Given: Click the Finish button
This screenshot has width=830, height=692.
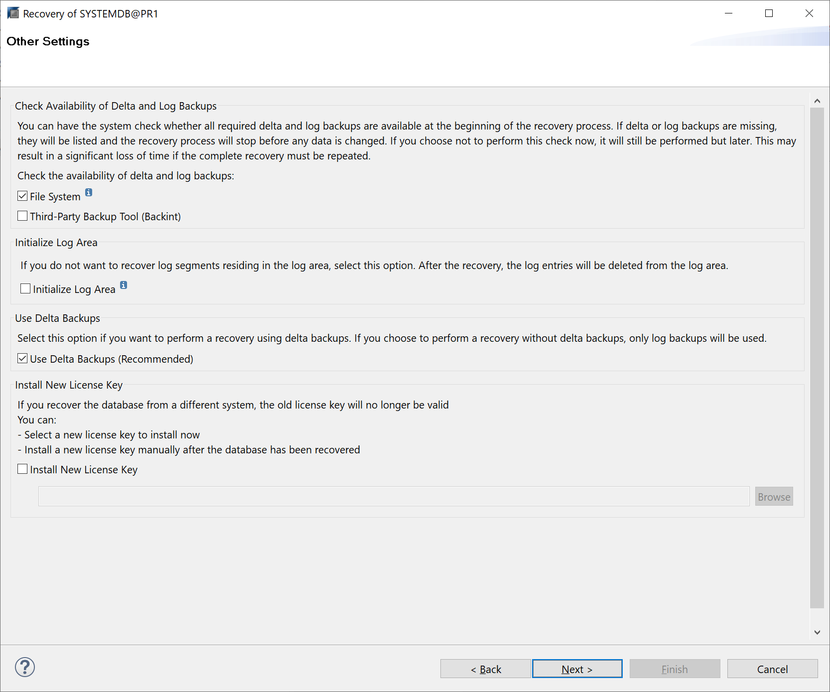Looking at the screenshot, I should pos(675,669).
